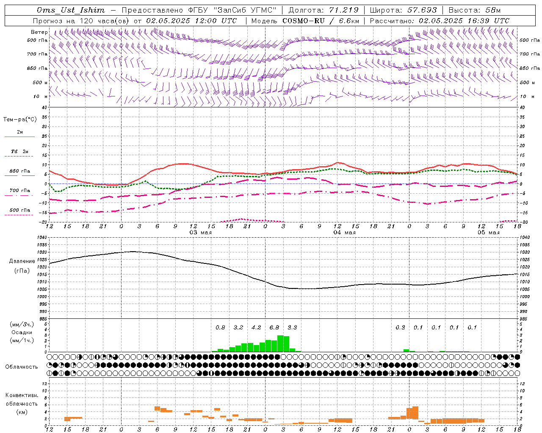Click the 0.8 precipitation total
542x433 pixels.
click(x=220, y=327)
